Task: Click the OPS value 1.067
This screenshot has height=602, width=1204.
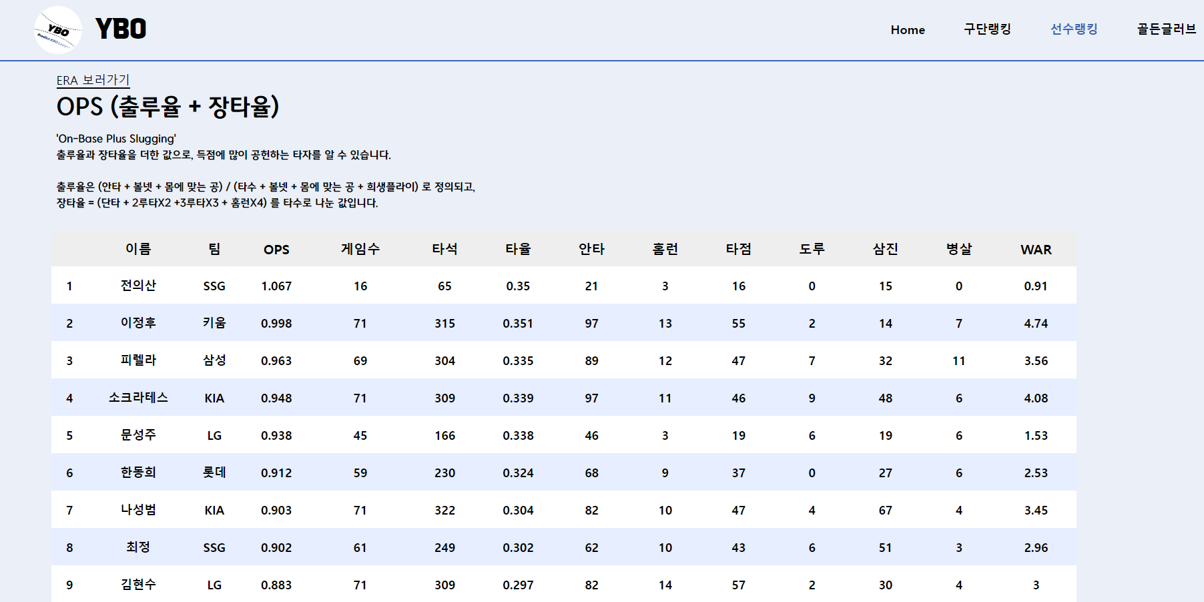Action: pyautogui.click(x=276, y=286)
